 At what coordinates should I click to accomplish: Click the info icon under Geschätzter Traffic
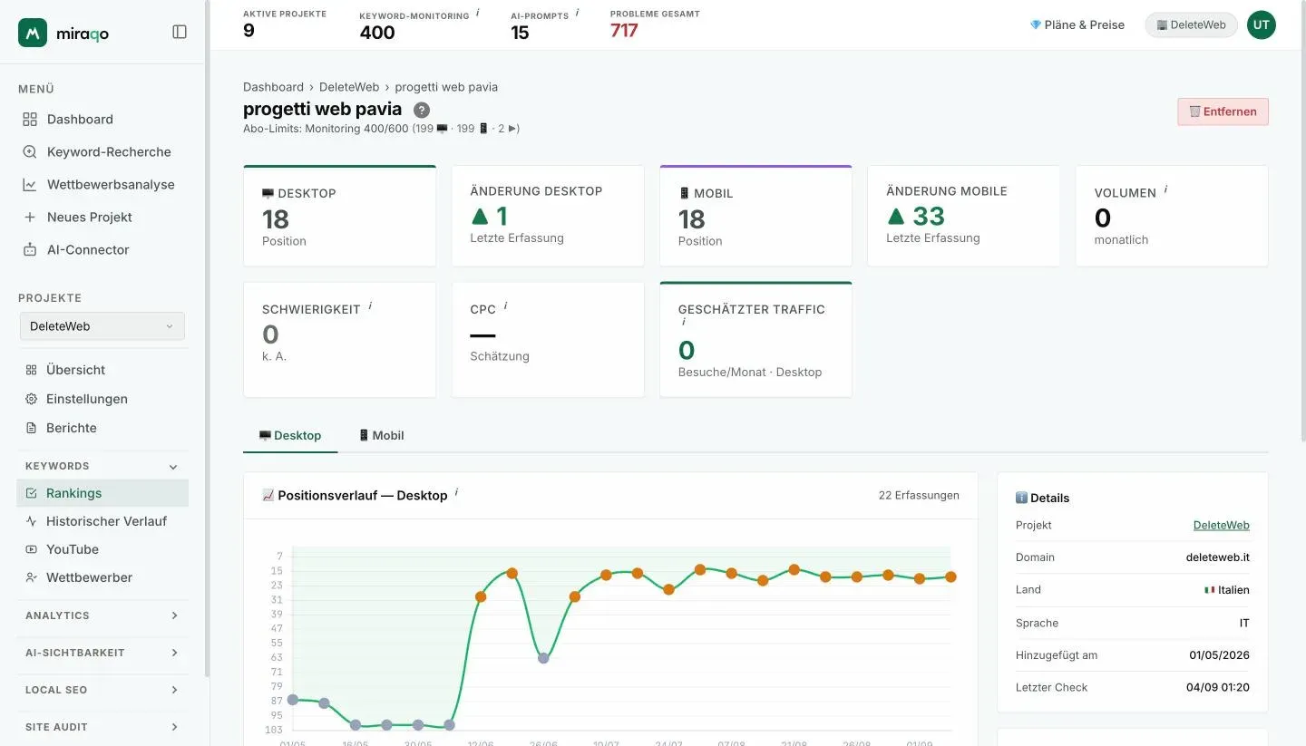click(683, 322)
